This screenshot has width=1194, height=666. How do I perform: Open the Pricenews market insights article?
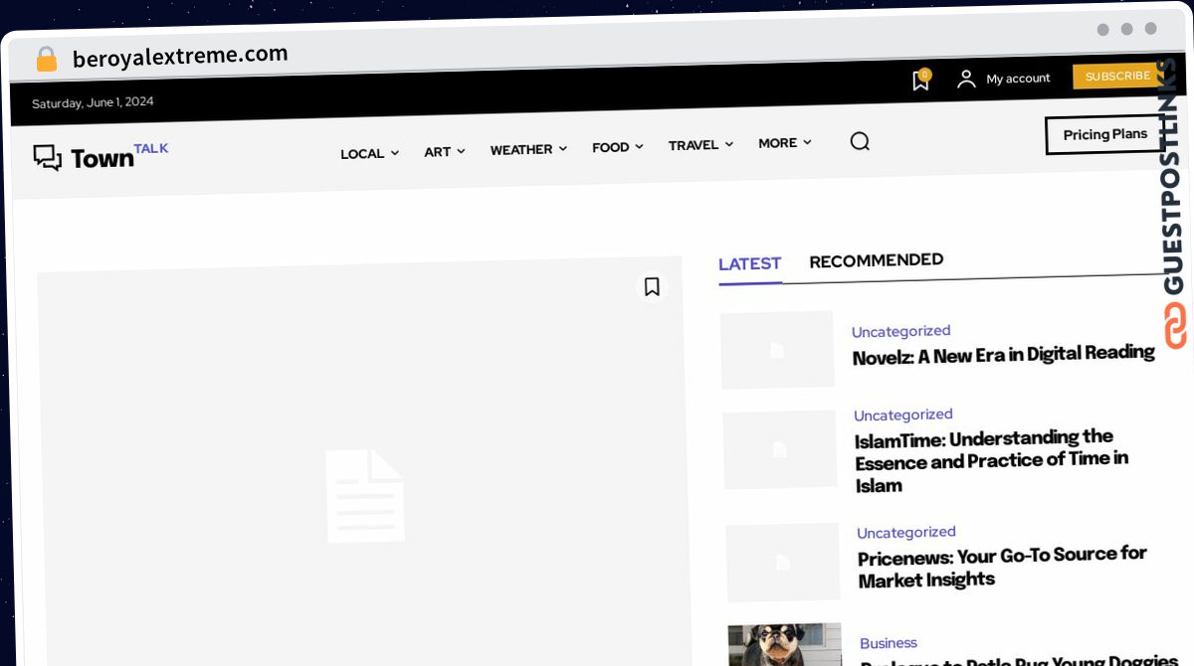click(1002, 567)
